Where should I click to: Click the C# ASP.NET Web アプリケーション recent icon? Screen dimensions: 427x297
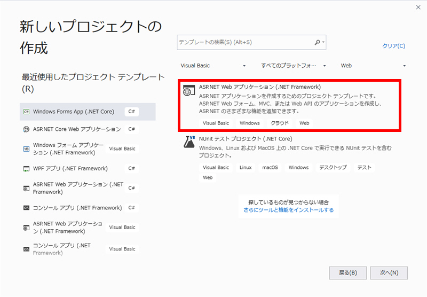(x=26, y=188)
